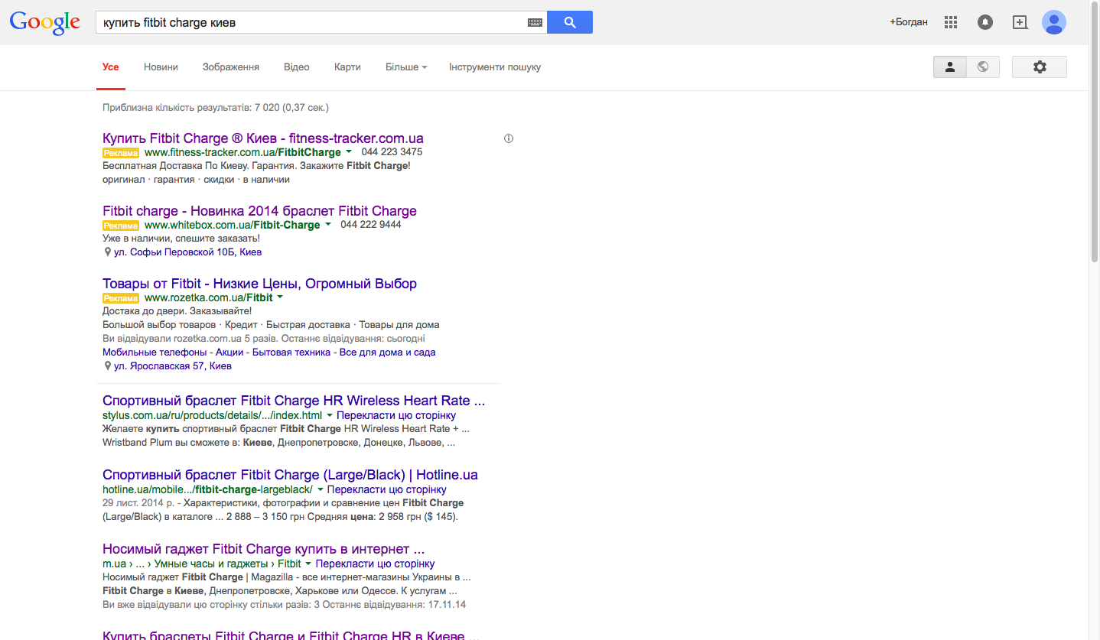Click the blue magnifier search button
Viewport: 1100px width, 640px height.
point(570,22)
